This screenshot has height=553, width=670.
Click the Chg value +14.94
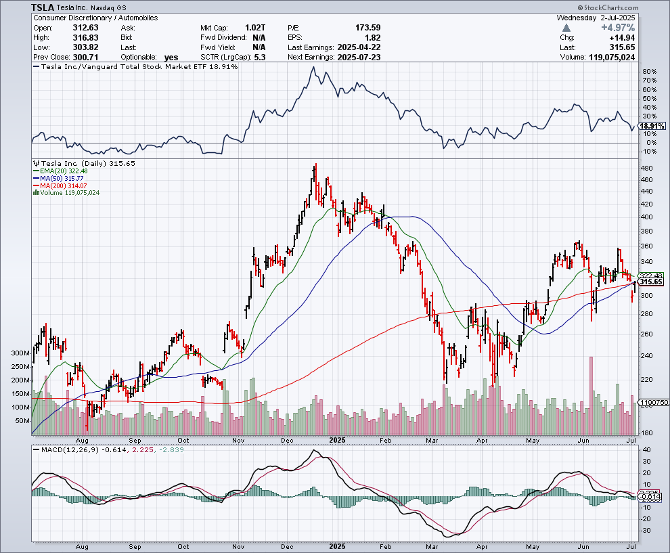pos(622,38)
